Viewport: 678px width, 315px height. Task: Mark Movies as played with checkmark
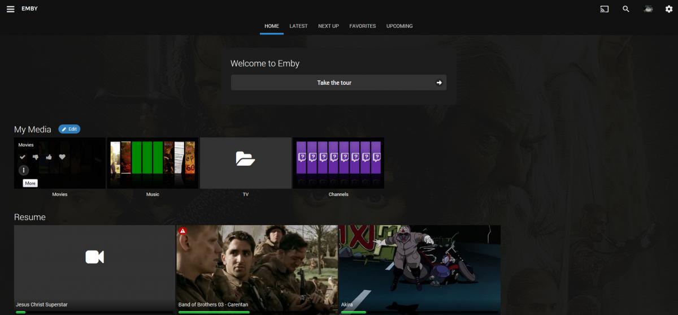(x=23, y=157)
